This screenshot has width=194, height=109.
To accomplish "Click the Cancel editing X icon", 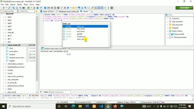I will click(x=65, y=8).
